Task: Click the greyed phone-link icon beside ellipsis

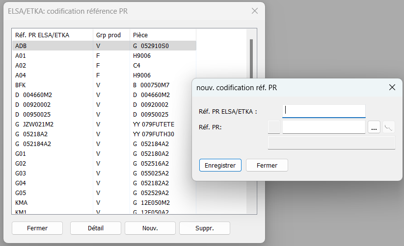Action: point(389,127)
